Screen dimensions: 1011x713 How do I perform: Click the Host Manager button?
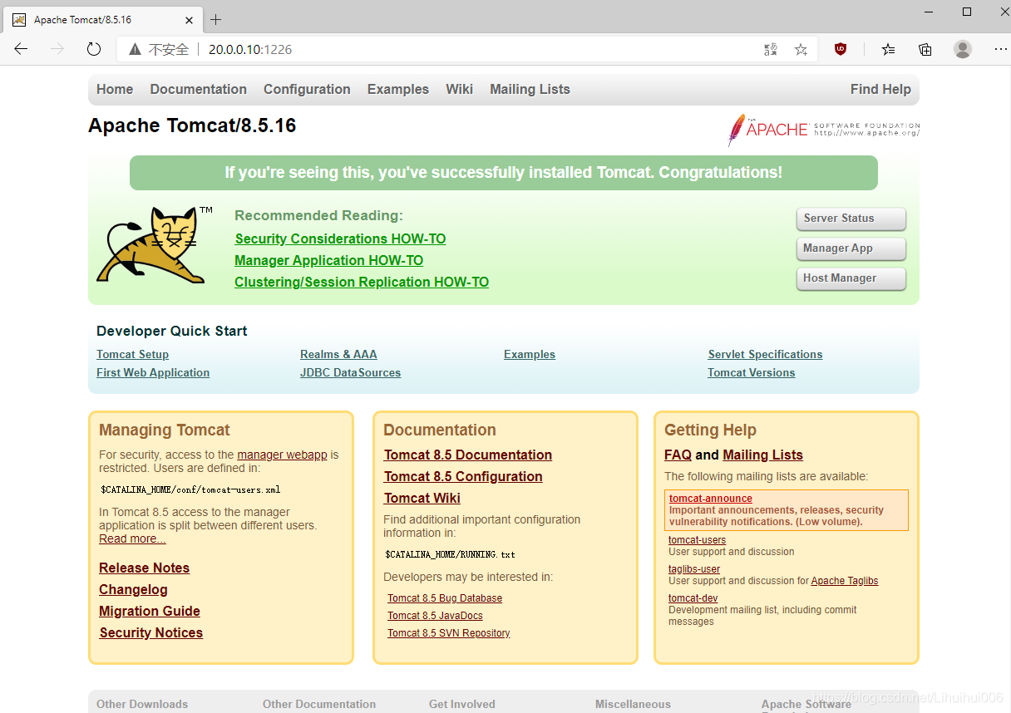(851, 278)
